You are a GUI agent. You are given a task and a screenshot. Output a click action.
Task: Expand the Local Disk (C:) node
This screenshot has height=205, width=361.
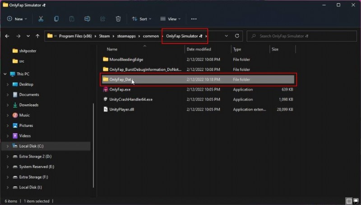point(8,146)
